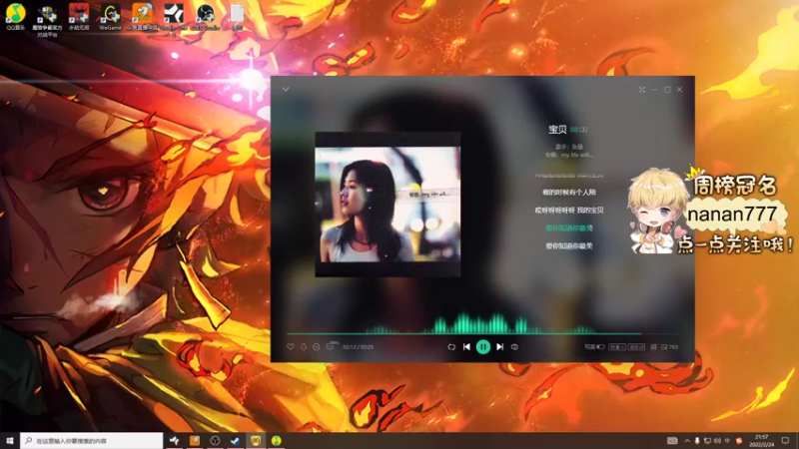Screen dimensions: 799x449
Task: Open the playback speed dropdown
Action: click(617, 346)
